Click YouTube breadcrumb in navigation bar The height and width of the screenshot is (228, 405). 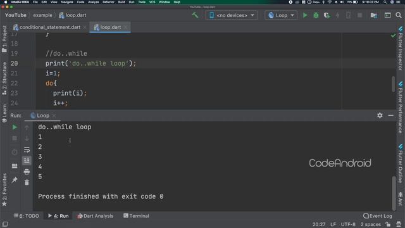point(15,15)
